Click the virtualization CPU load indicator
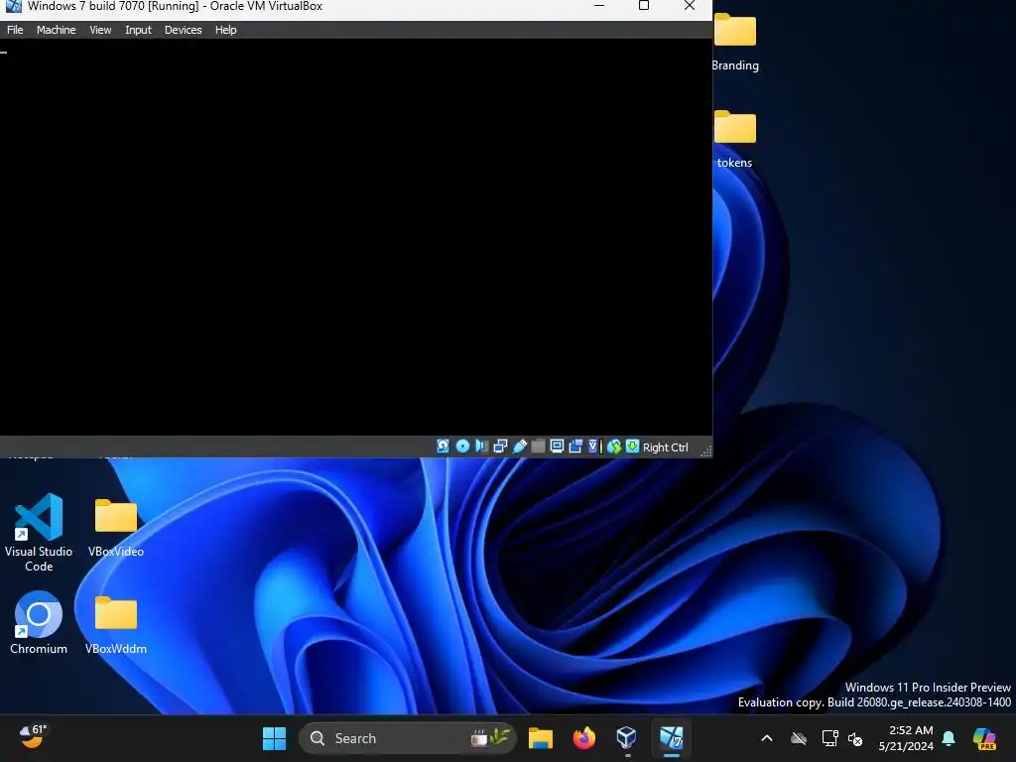Image resolution: width=1016 pixels, height=762 pixels. 594,446
